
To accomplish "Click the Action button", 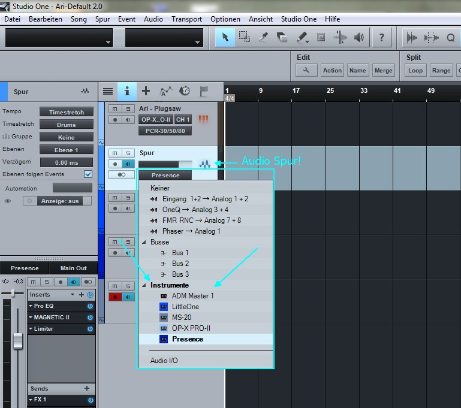I will (x=332, y=71).
